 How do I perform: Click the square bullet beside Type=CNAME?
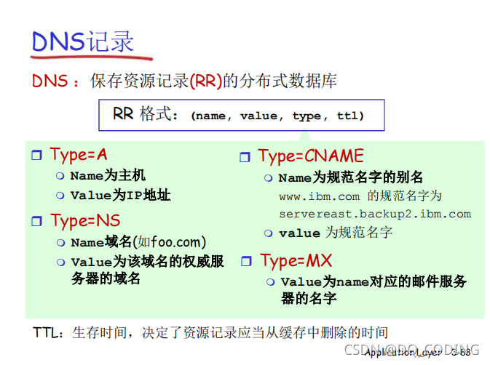(245, 157)
